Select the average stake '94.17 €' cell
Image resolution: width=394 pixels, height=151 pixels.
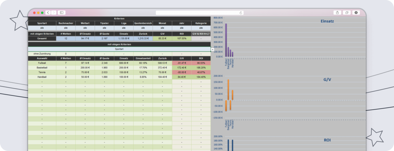click(x=85, y=39)
